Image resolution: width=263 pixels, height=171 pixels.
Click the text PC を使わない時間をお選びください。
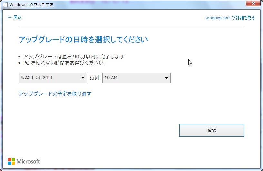[64, 63]
